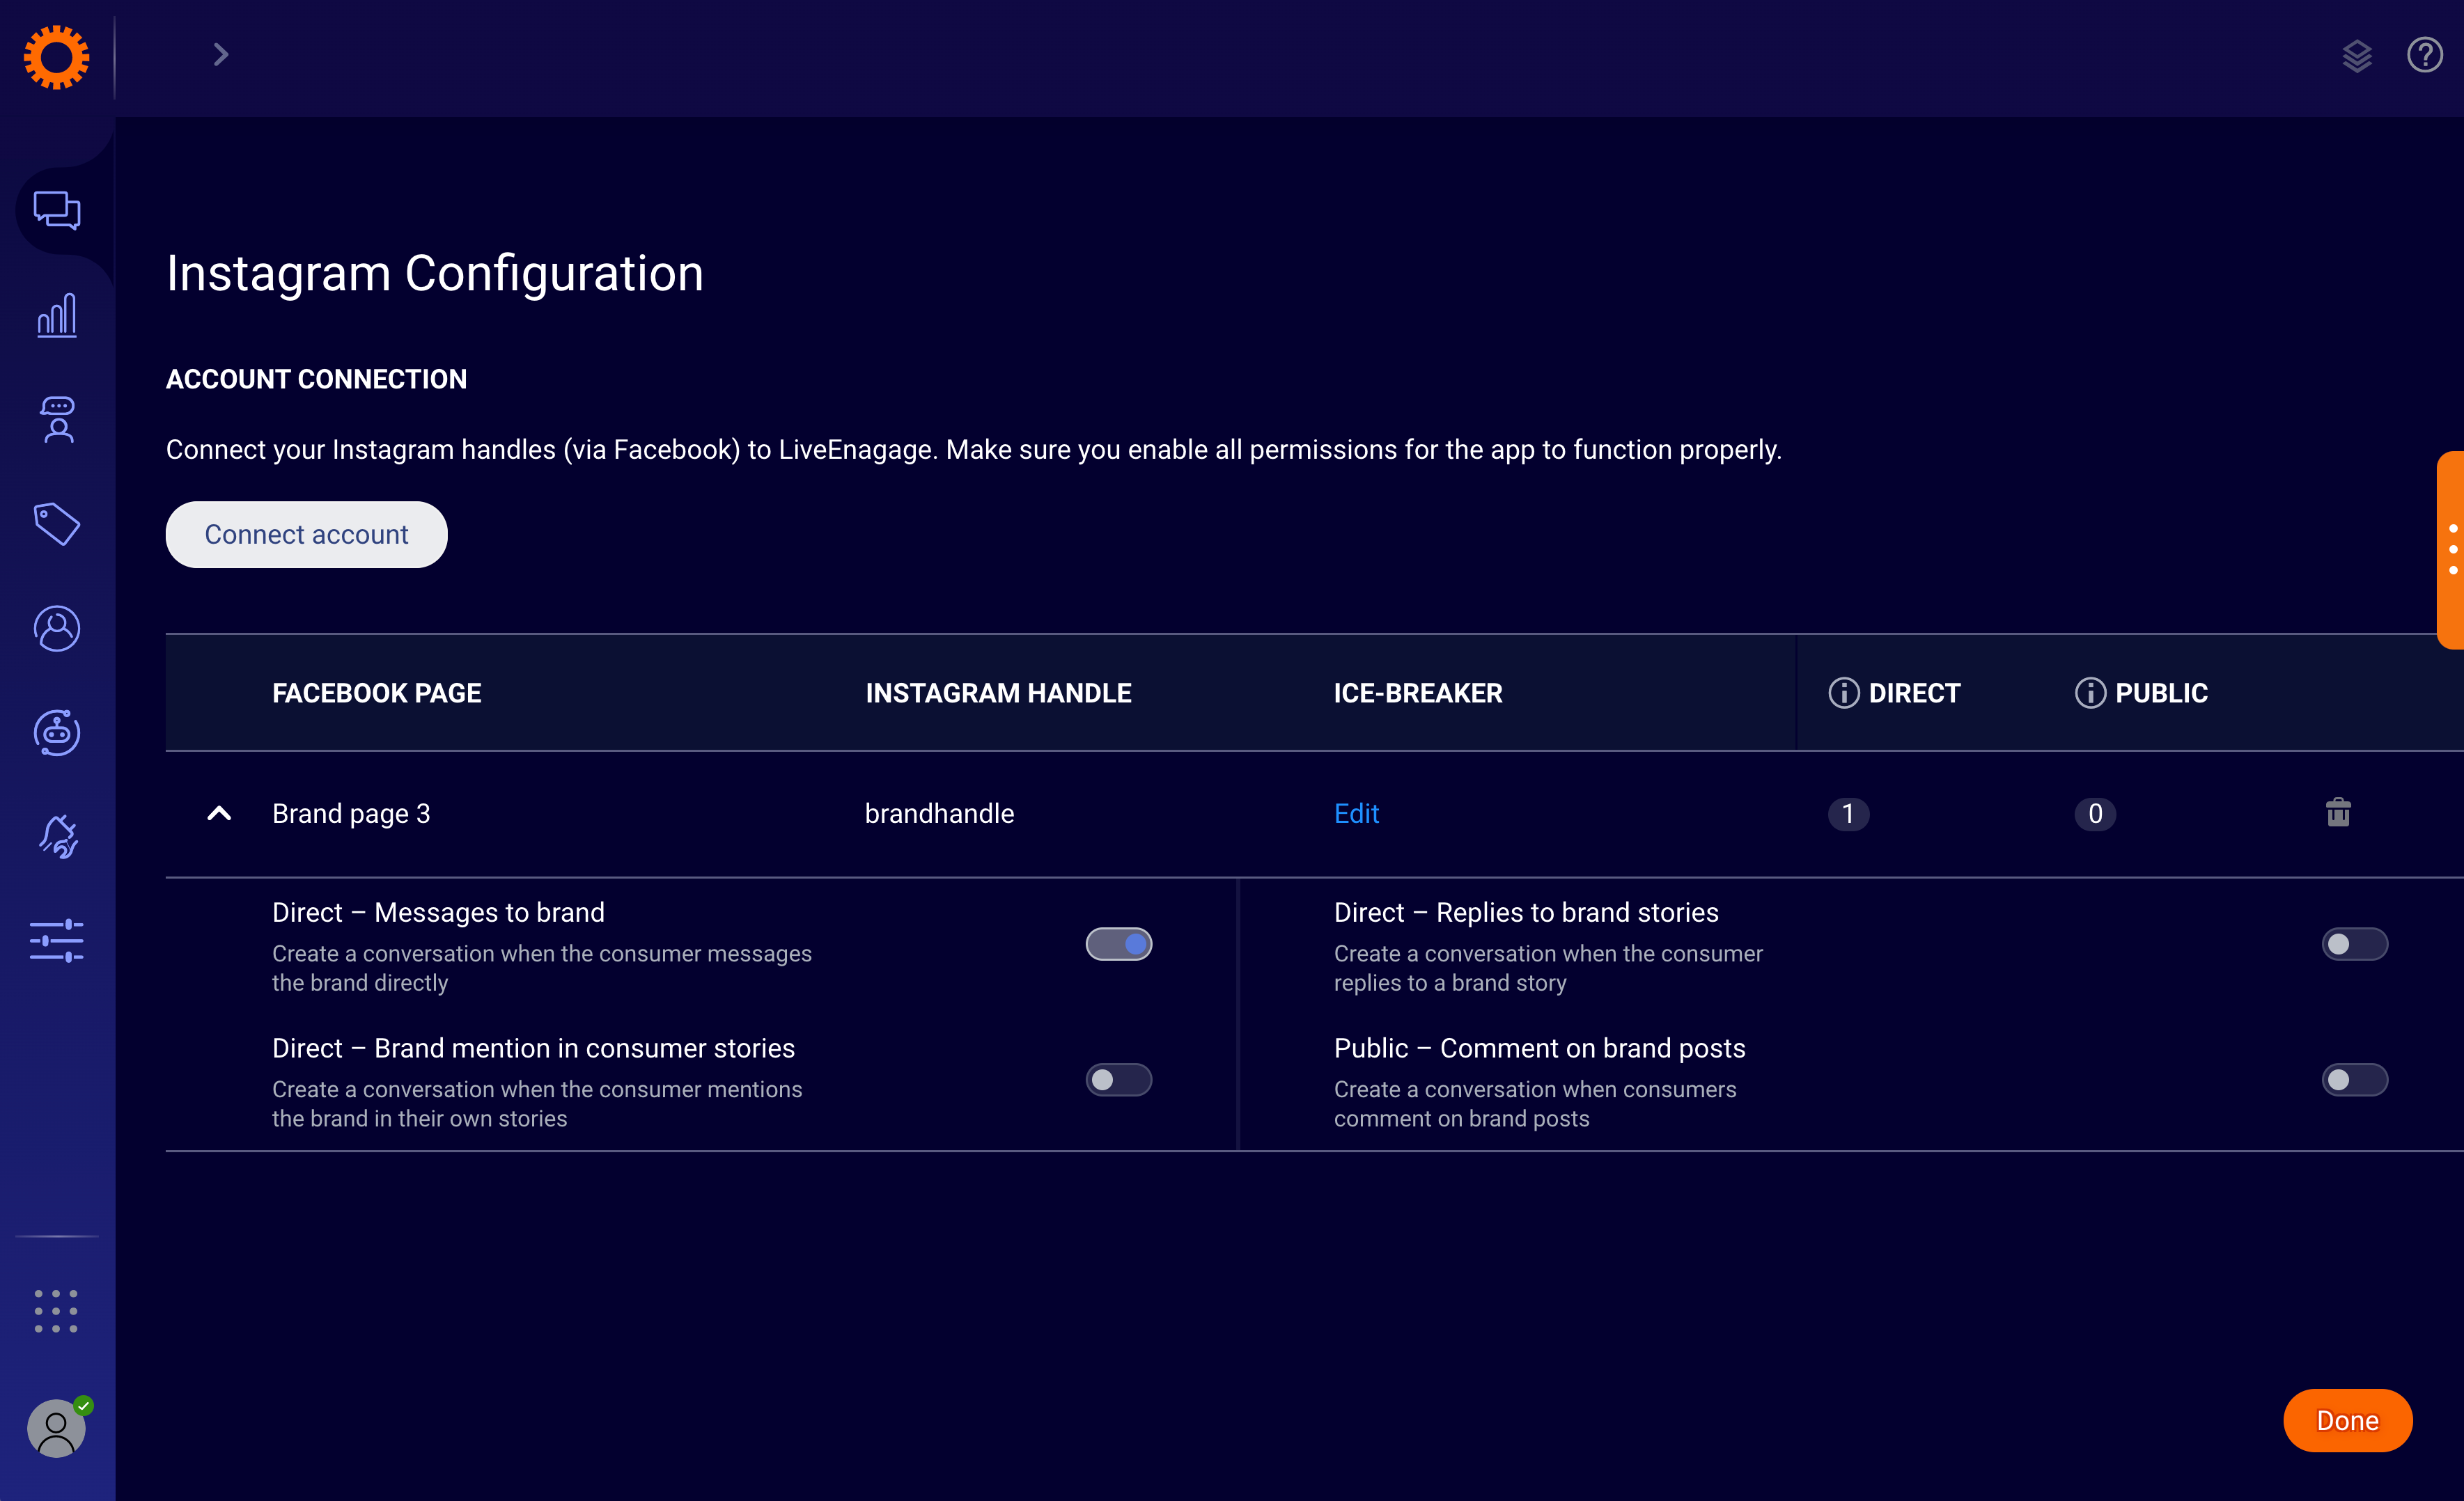The width and height of the screenshot is (2464, 1501).
Task: Click 'Direct – Brand mention in consumer stories' label
Action: (x=533, y=1048)
